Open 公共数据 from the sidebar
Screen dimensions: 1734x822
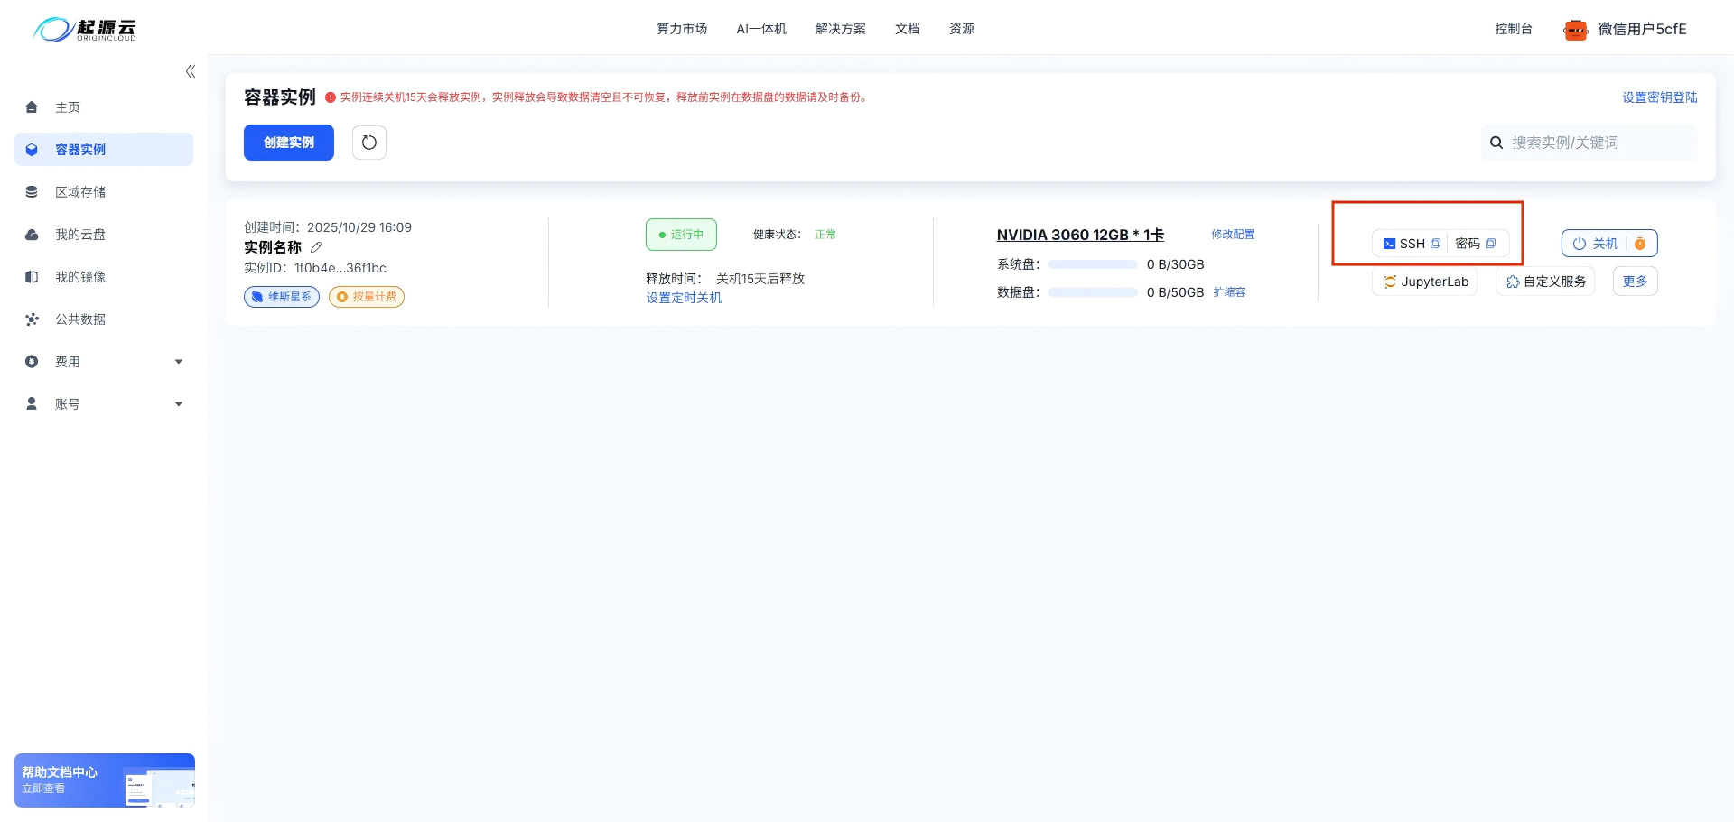pos(79,319)
